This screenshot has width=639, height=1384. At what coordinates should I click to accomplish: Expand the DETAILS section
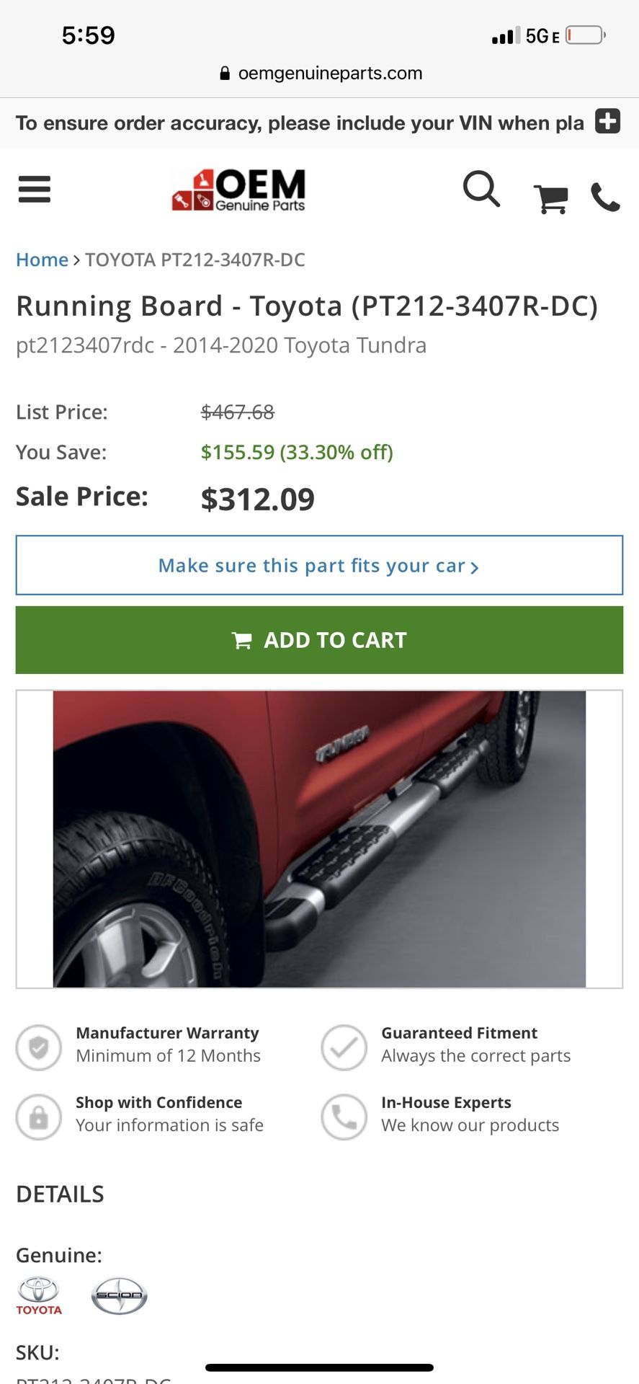coord(61,1194)
